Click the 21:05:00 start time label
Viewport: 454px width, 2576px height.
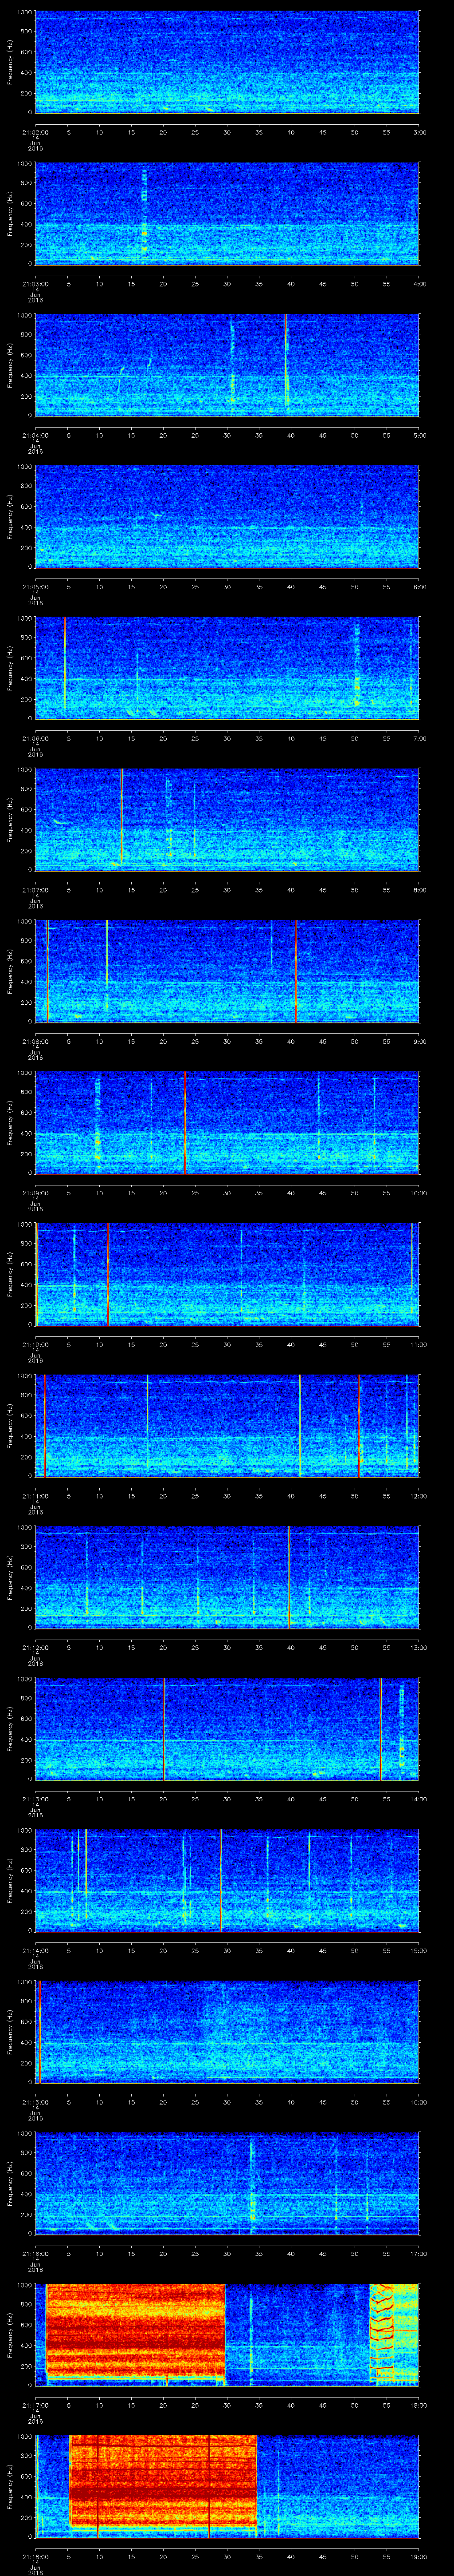[x=35, y=587]
